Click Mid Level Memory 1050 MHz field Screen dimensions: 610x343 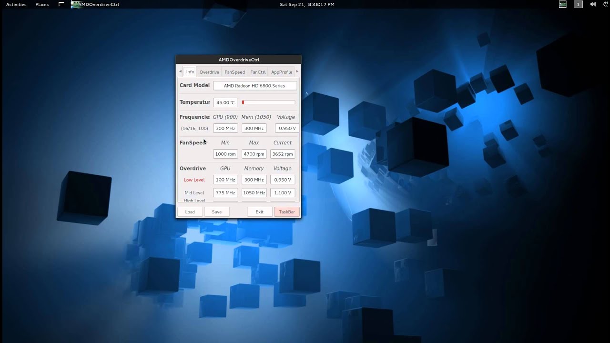(254, 192)
